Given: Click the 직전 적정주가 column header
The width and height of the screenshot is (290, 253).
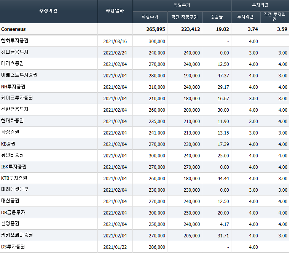Looking at the screenshot, I should 185,17.
